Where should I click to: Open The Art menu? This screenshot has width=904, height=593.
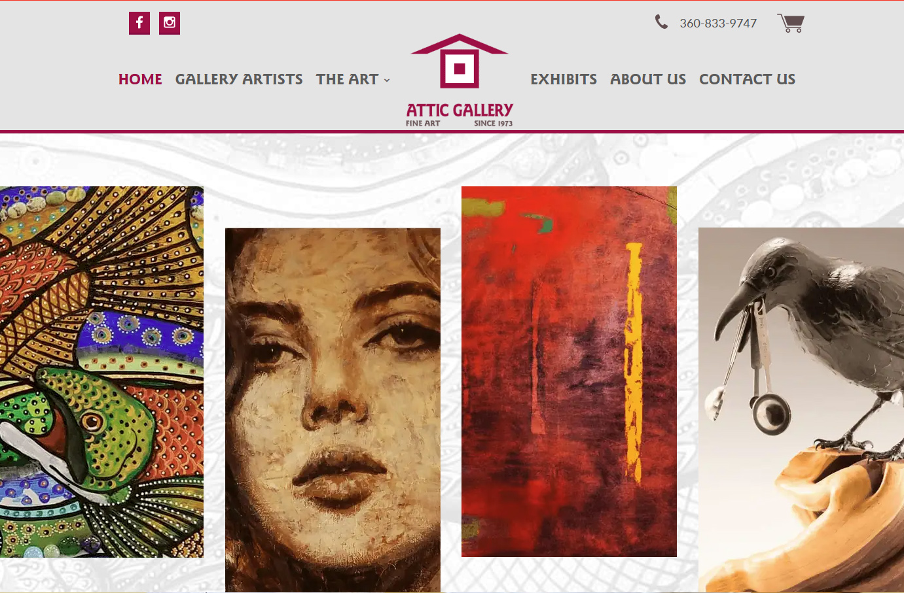347,79
